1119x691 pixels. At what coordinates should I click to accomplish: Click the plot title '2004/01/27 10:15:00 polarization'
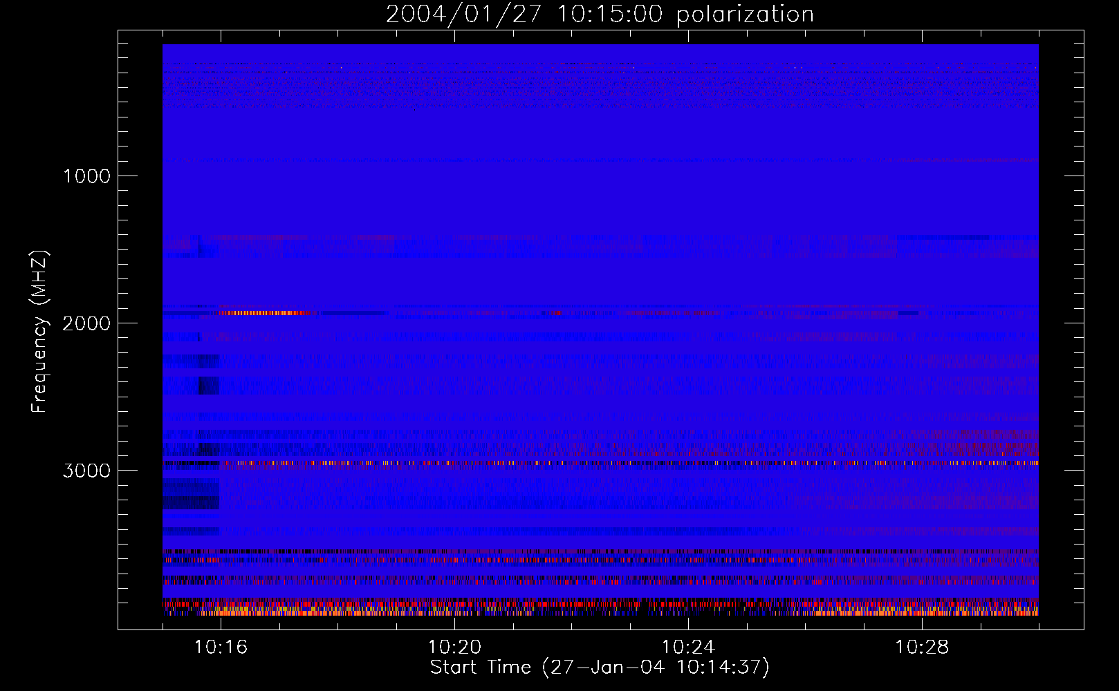[600, 15]
